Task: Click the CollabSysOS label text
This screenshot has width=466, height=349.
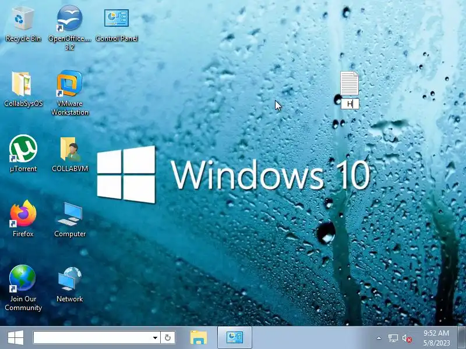Action: pyautogui.click(x=23, y=104)
